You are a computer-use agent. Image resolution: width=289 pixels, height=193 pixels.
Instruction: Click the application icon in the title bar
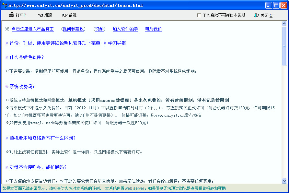[4, 5]
